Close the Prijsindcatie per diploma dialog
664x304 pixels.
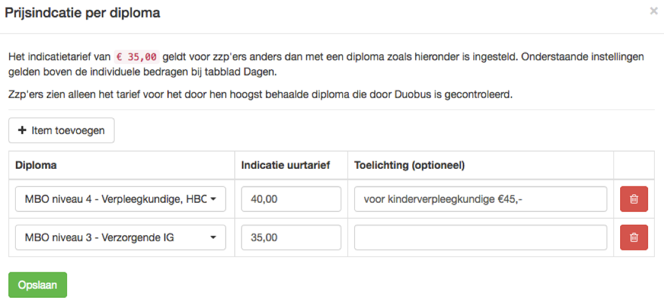(654, 12)
